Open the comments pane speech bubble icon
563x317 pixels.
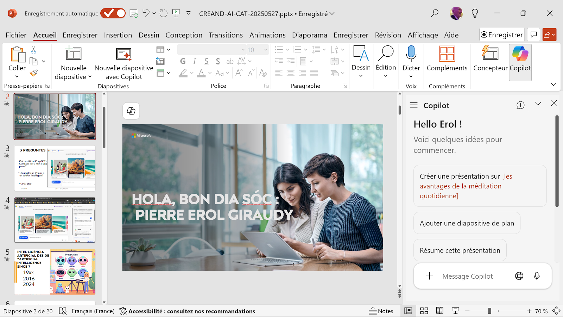pos(533,35)
